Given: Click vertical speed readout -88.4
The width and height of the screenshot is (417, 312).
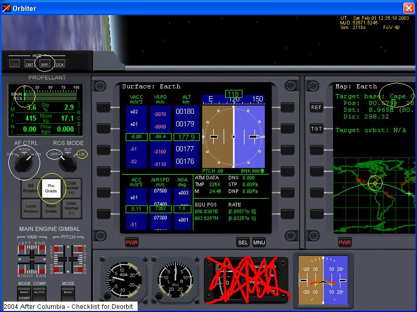Looking at the screenshot, I should click(x=160, y=137).
